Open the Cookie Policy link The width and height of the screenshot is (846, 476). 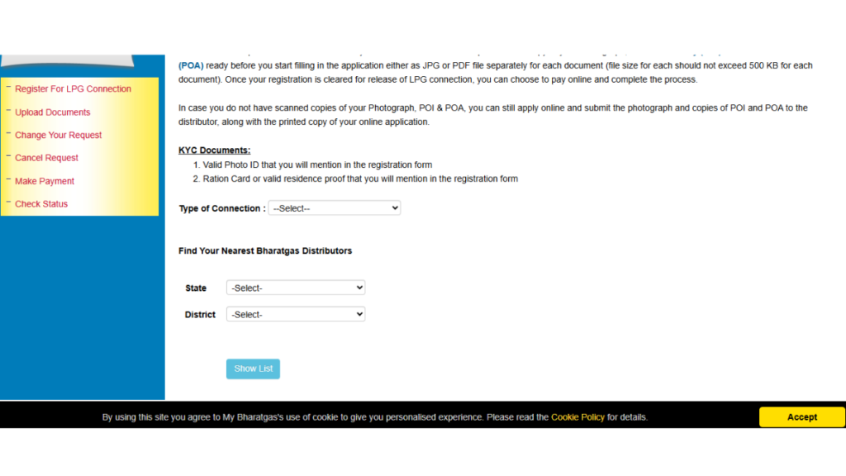pyautogui.click(x=577, y=417)
